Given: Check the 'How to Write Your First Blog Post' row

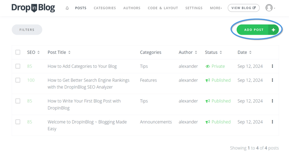Looking at the screenshot, I should pyautogui.click(x=18, y=101).
